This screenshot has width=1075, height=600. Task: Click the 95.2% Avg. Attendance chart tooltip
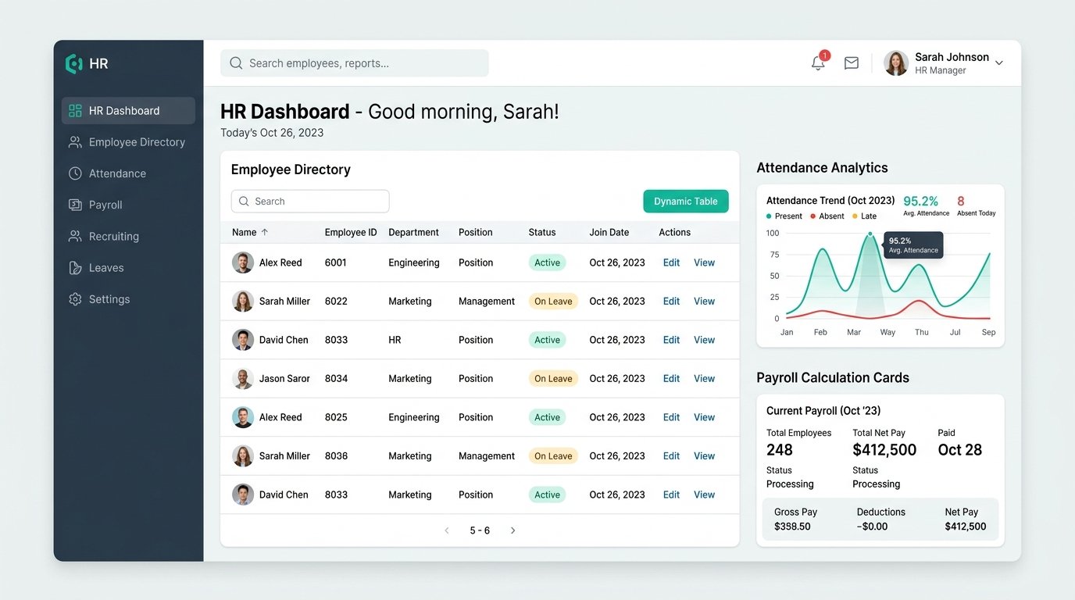click(x=913, y=245)
